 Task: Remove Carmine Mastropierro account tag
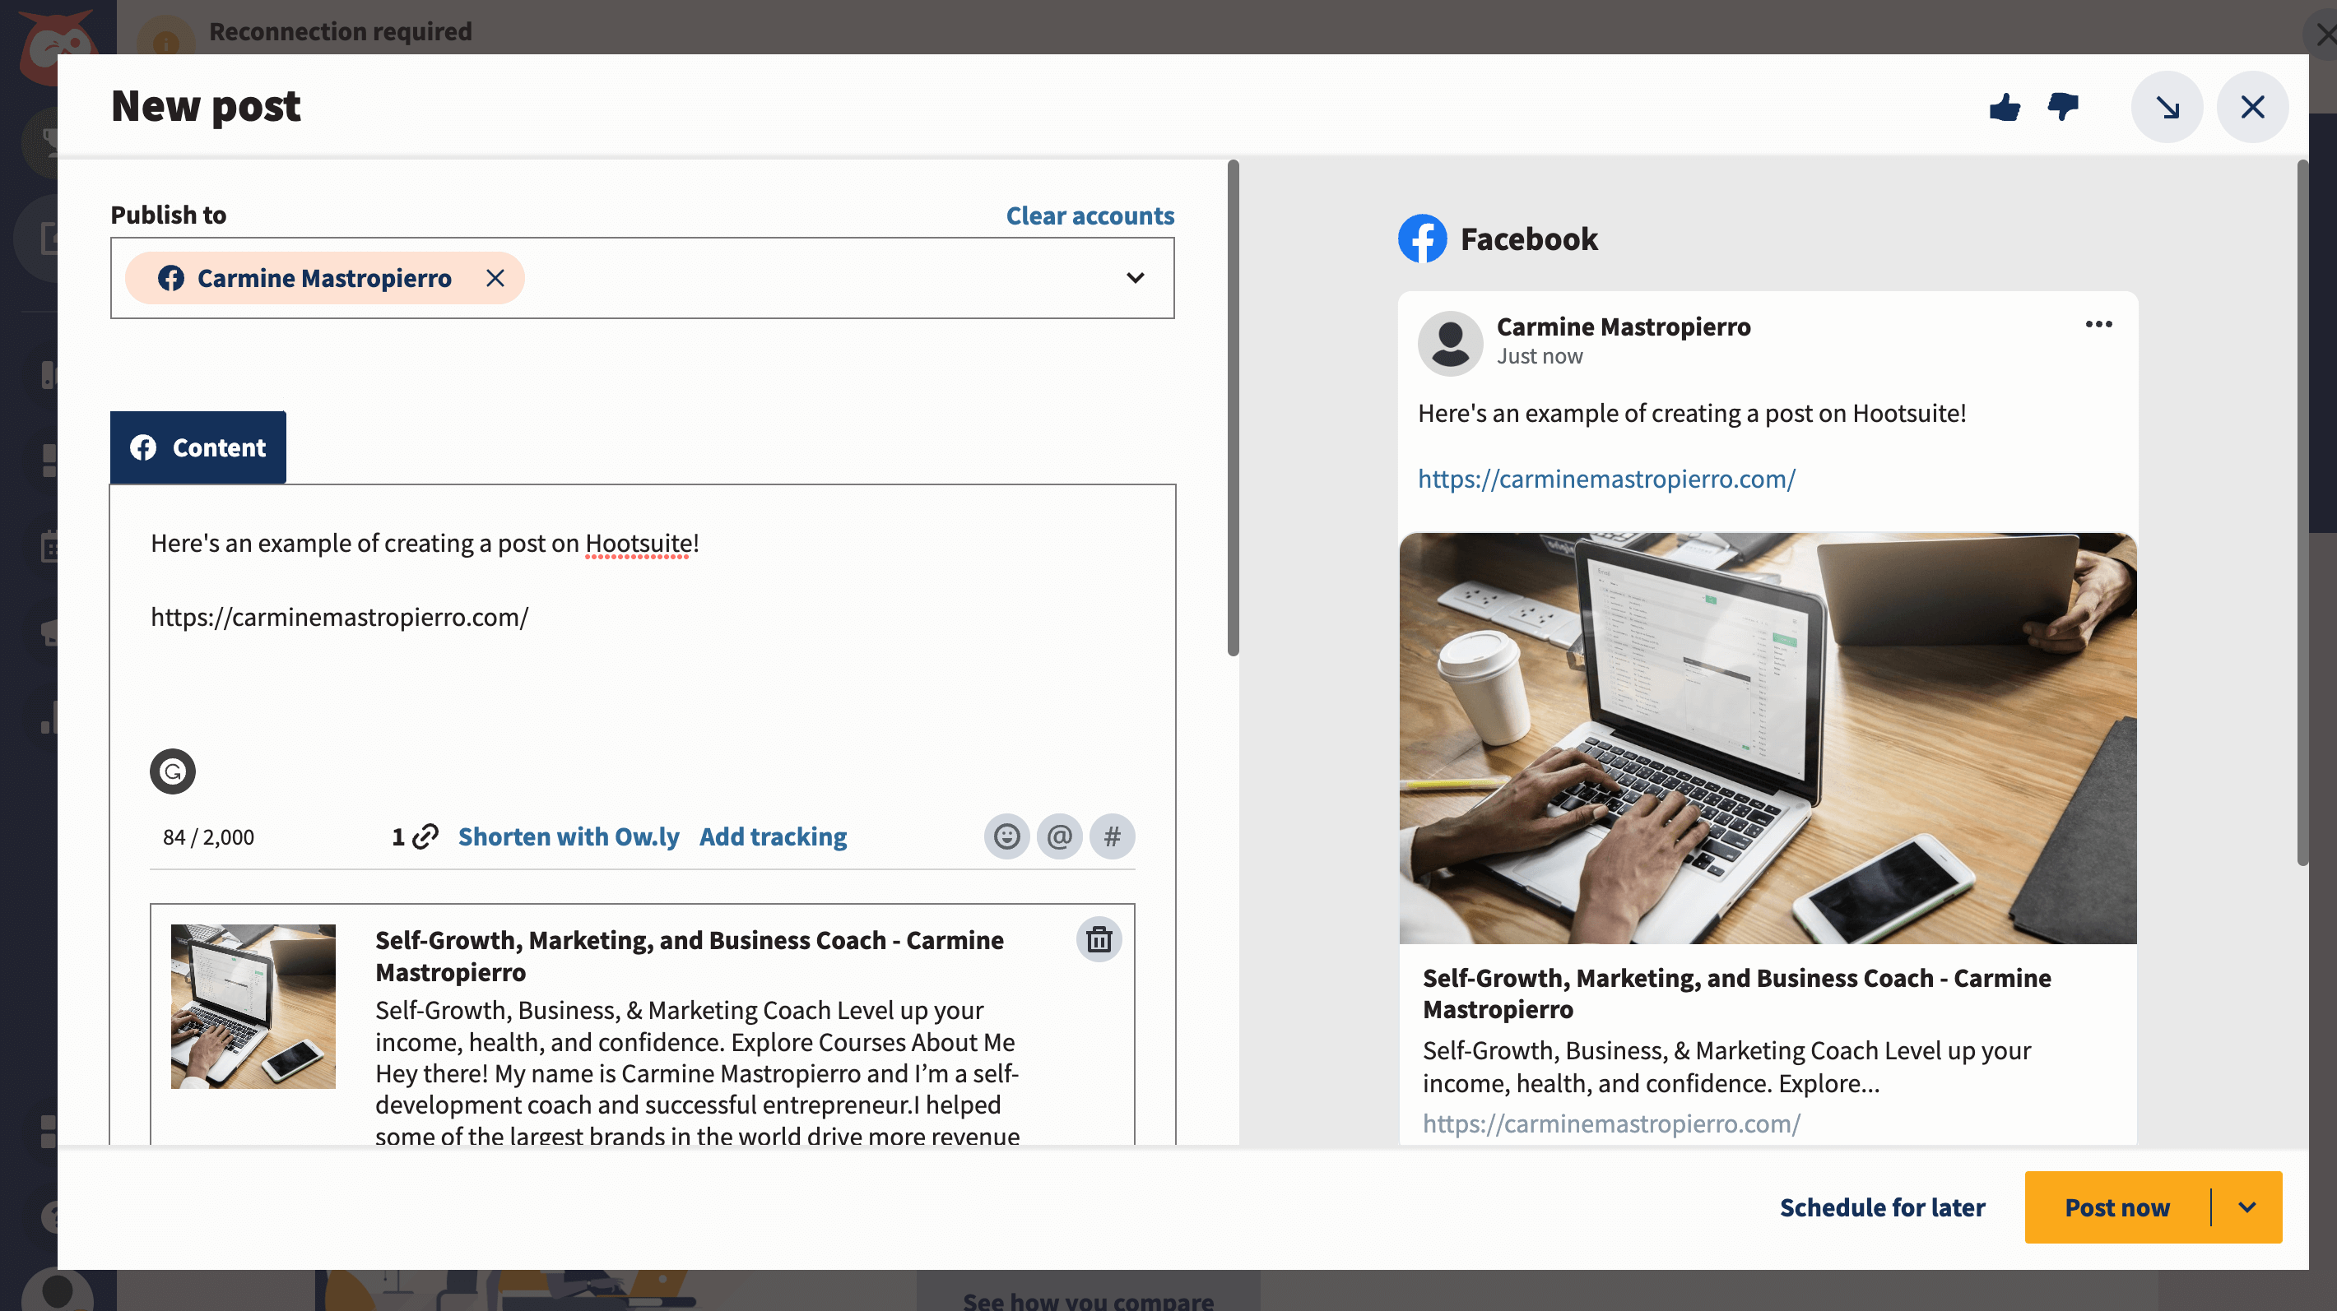(x=495, y=278)
